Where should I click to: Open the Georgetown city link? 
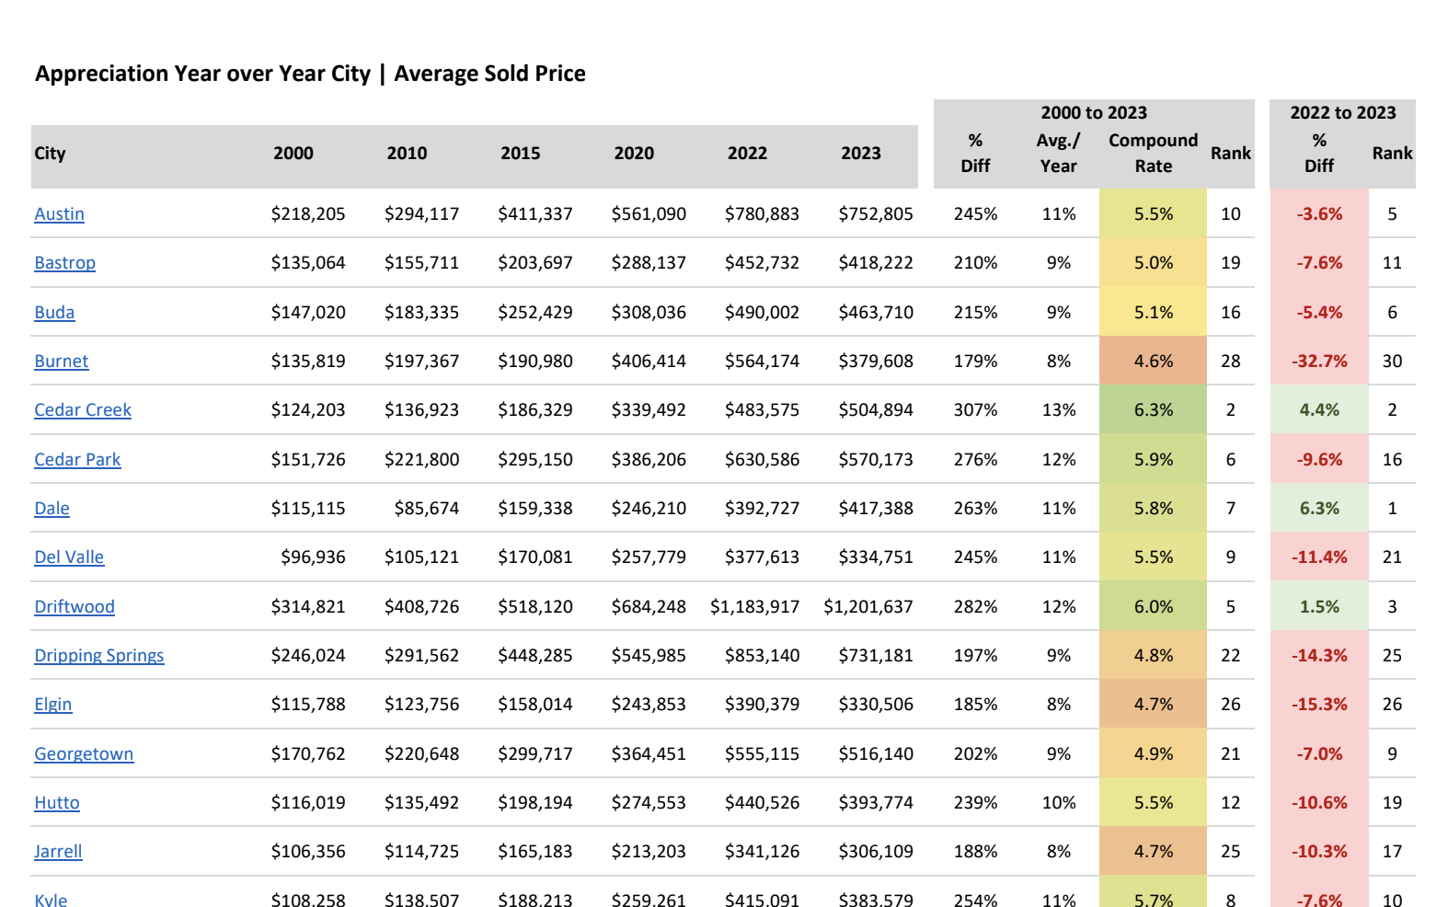click(84, 754)
